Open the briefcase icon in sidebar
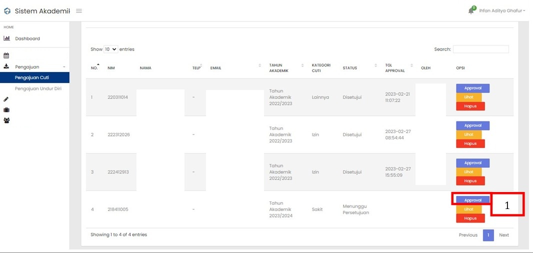The height and width of the screenshot is (253, 533). point(6,110)
